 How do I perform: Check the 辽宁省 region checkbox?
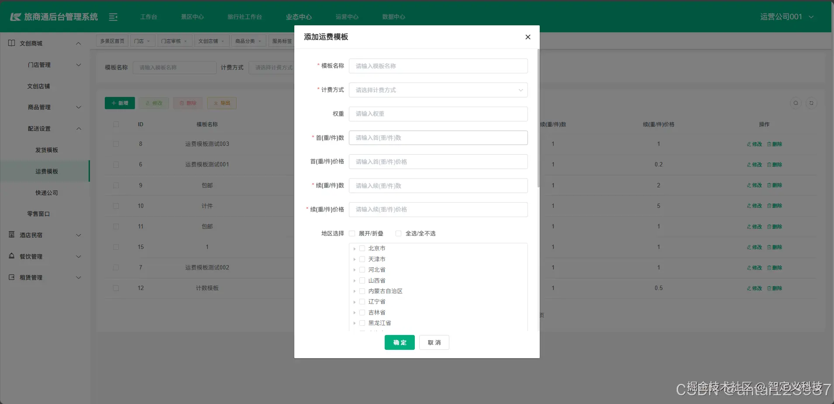(x=362, y=302)
